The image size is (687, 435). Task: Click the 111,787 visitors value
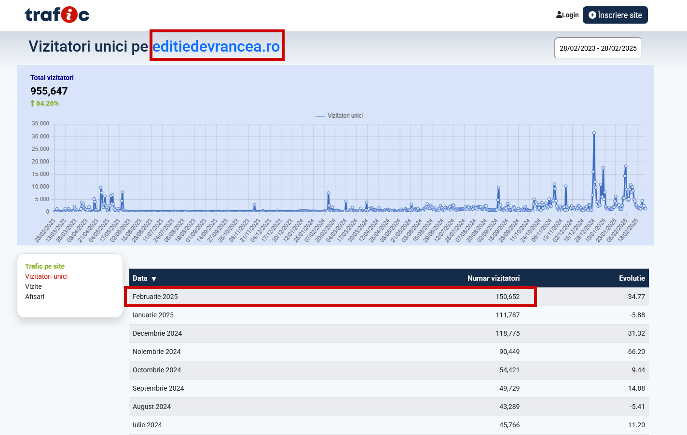coord(508,315)
